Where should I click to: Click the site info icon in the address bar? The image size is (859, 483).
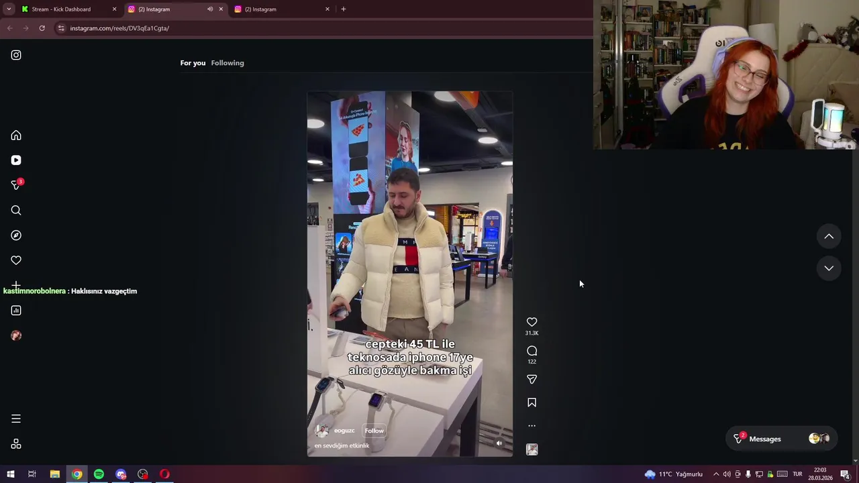(61, 28)
